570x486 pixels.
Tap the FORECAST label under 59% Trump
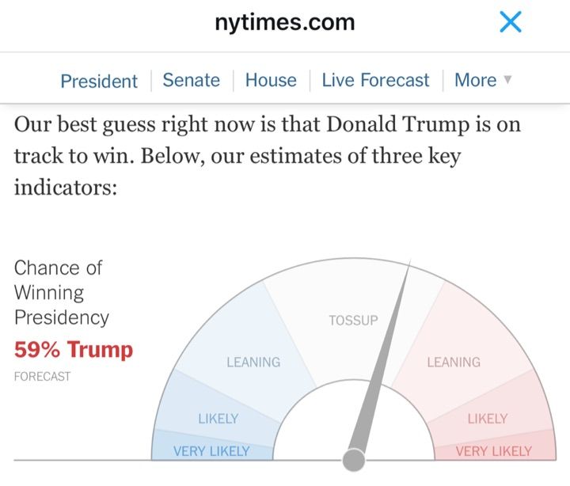tap(42, 377)
